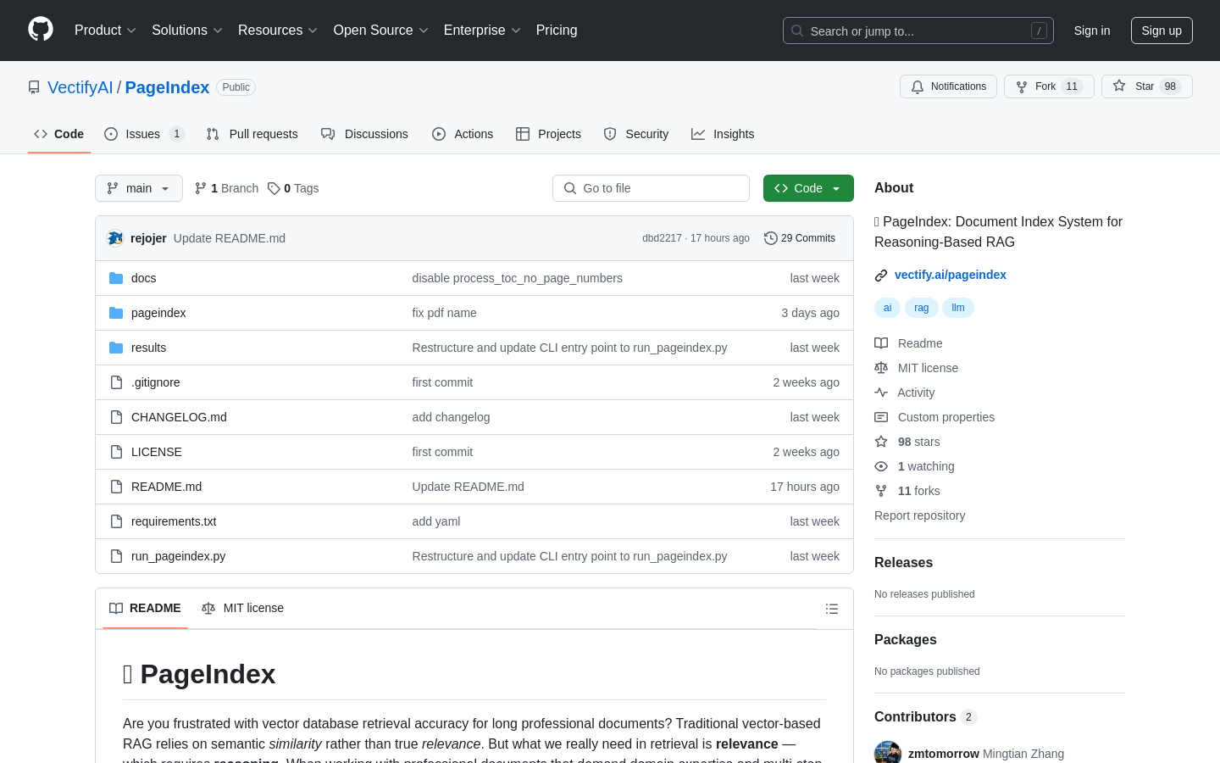Switch to the Insights tab
The height and width of the screenshot is (763, 1220).
pyautogui.click(x=723, y=134)
